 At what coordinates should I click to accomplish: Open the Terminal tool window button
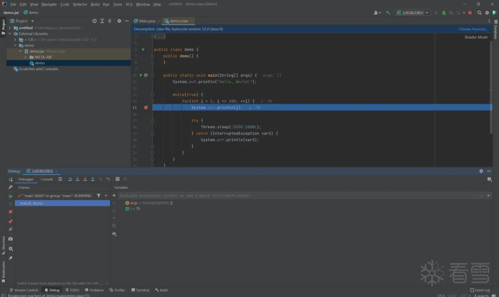coord(140,290)
